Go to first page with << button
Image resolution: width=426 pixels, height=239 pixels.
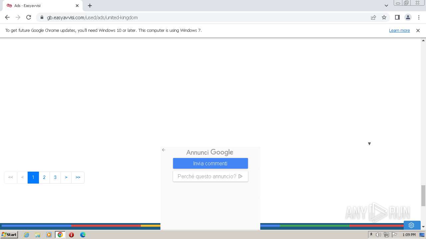point(11,177)
